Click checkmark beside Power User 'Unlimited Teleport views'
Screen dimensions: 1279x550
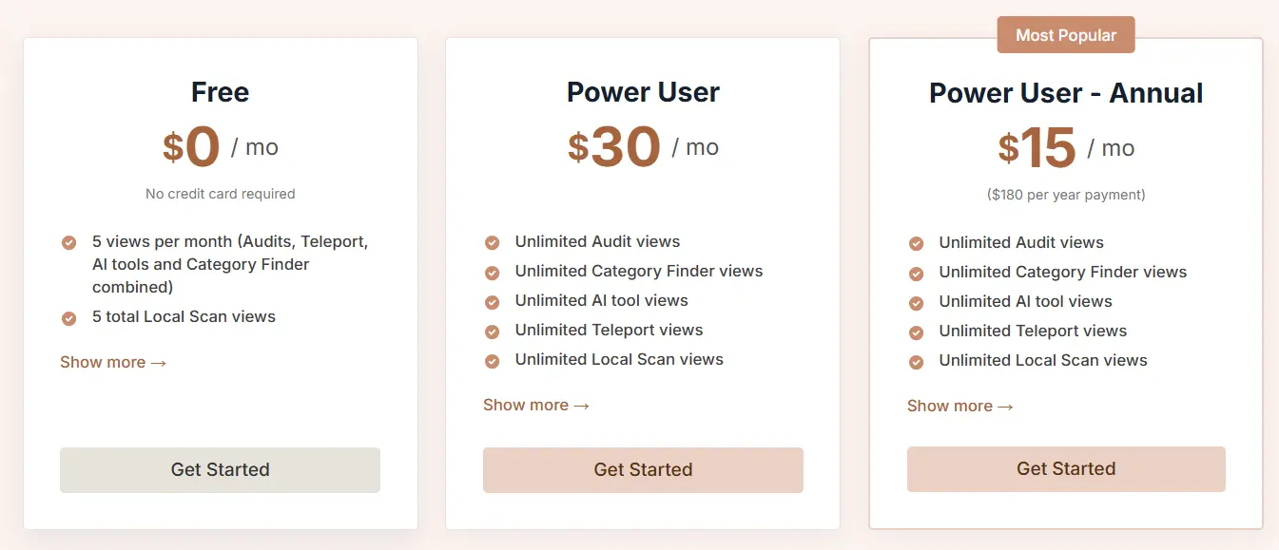pyautogui.click(x=492, y=332)
